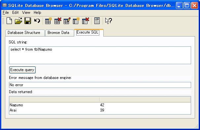Click inside the SQL string text box
Screen dimensions: 200x130
click(x=100, y=55)
